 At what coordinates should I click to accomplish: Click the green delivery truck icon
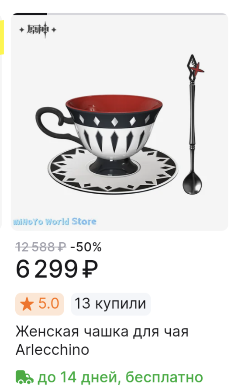pyautogui.click(x=24, y=377)
